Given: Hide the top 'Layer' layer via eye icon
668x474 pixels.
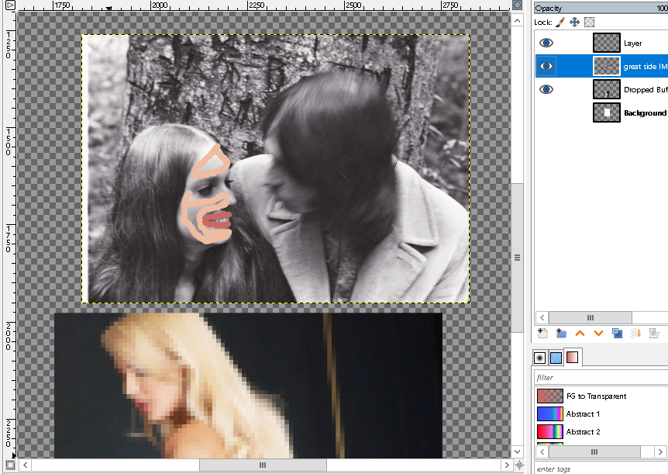Looking at the screenshot, I should pyautogui.click(x=546, y=43).
